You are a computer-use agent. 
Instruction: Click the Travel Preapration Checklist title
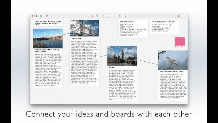point(163,22)
